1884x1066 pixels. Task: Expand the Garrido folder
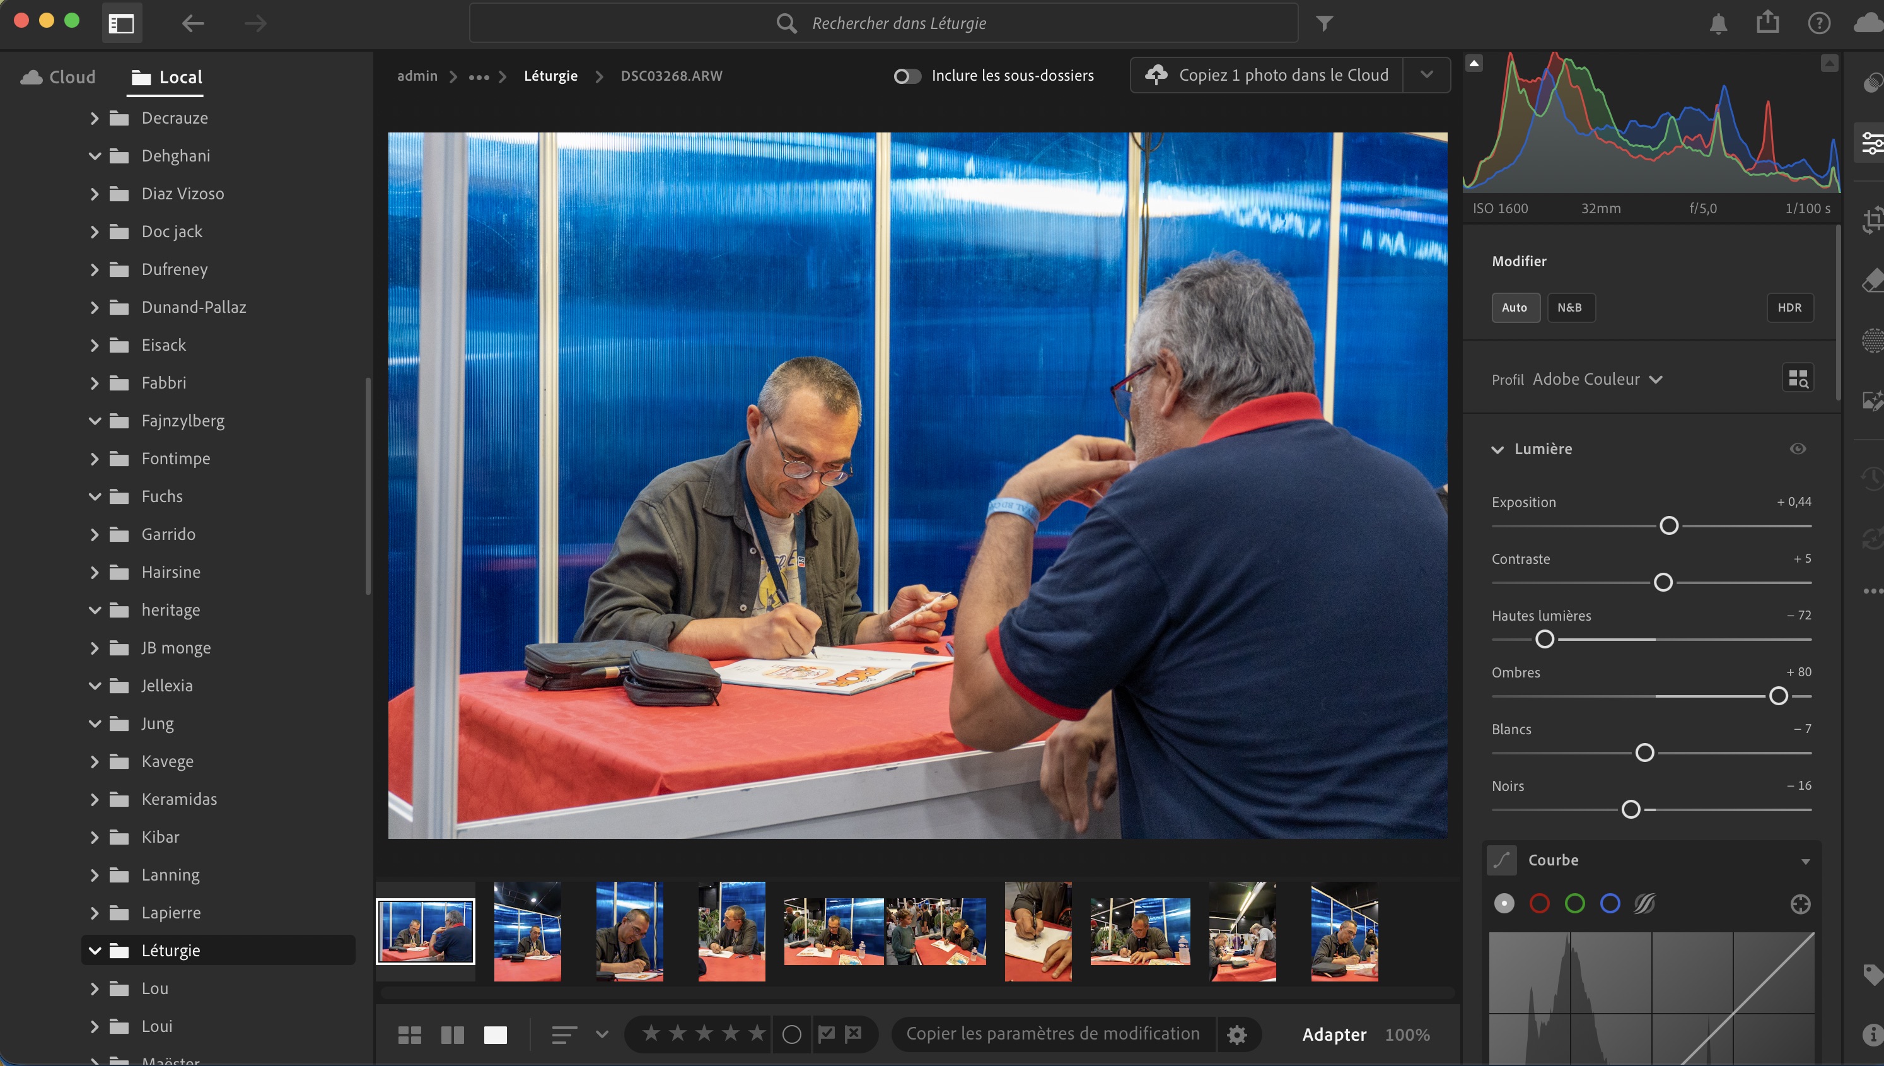click(x=95, y=534)
